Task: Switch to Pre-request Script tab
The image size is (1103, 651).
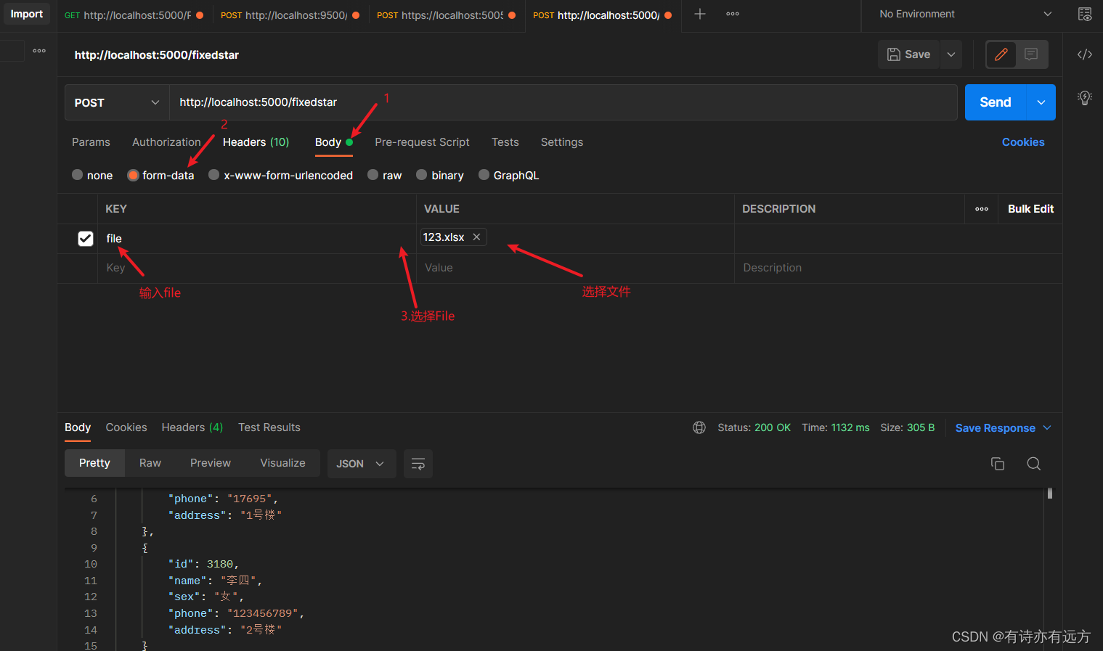Action: [x=422, y=142]
